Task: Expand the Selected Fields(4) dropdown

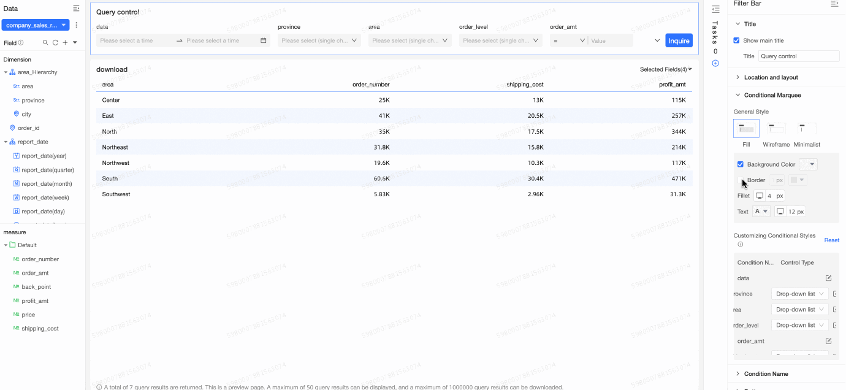Action: coord(666,69)
